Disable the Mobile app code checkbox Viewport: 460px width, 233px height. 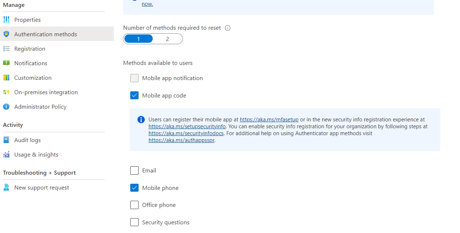coord(134,95)
